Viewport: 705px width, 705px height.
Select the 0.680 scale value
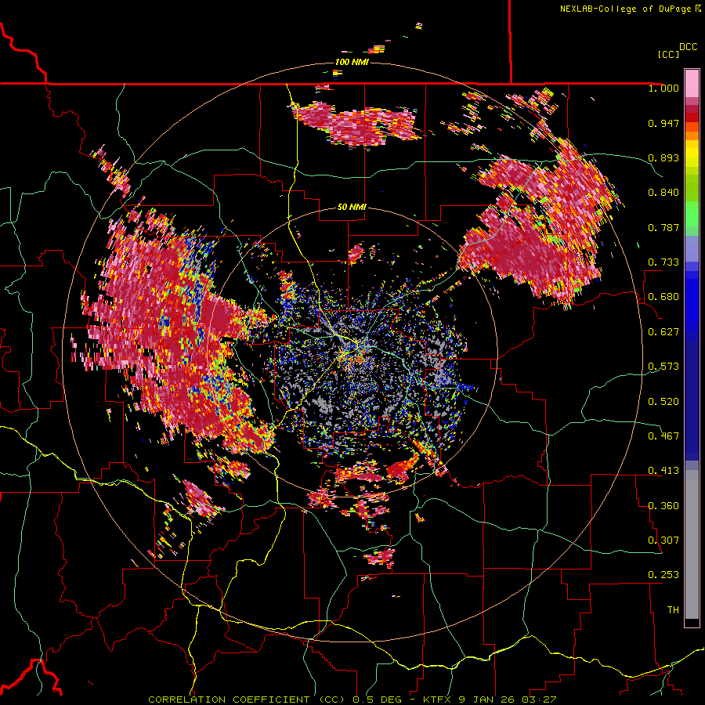coord(663,297)
